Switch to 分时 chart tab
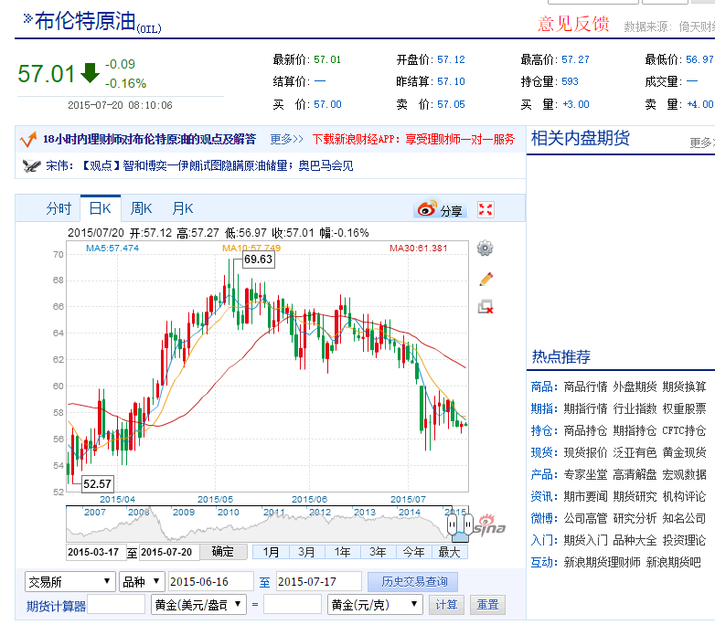Viewport: 715px width, 625px height. pyautogui.click(x=59, y=208)
